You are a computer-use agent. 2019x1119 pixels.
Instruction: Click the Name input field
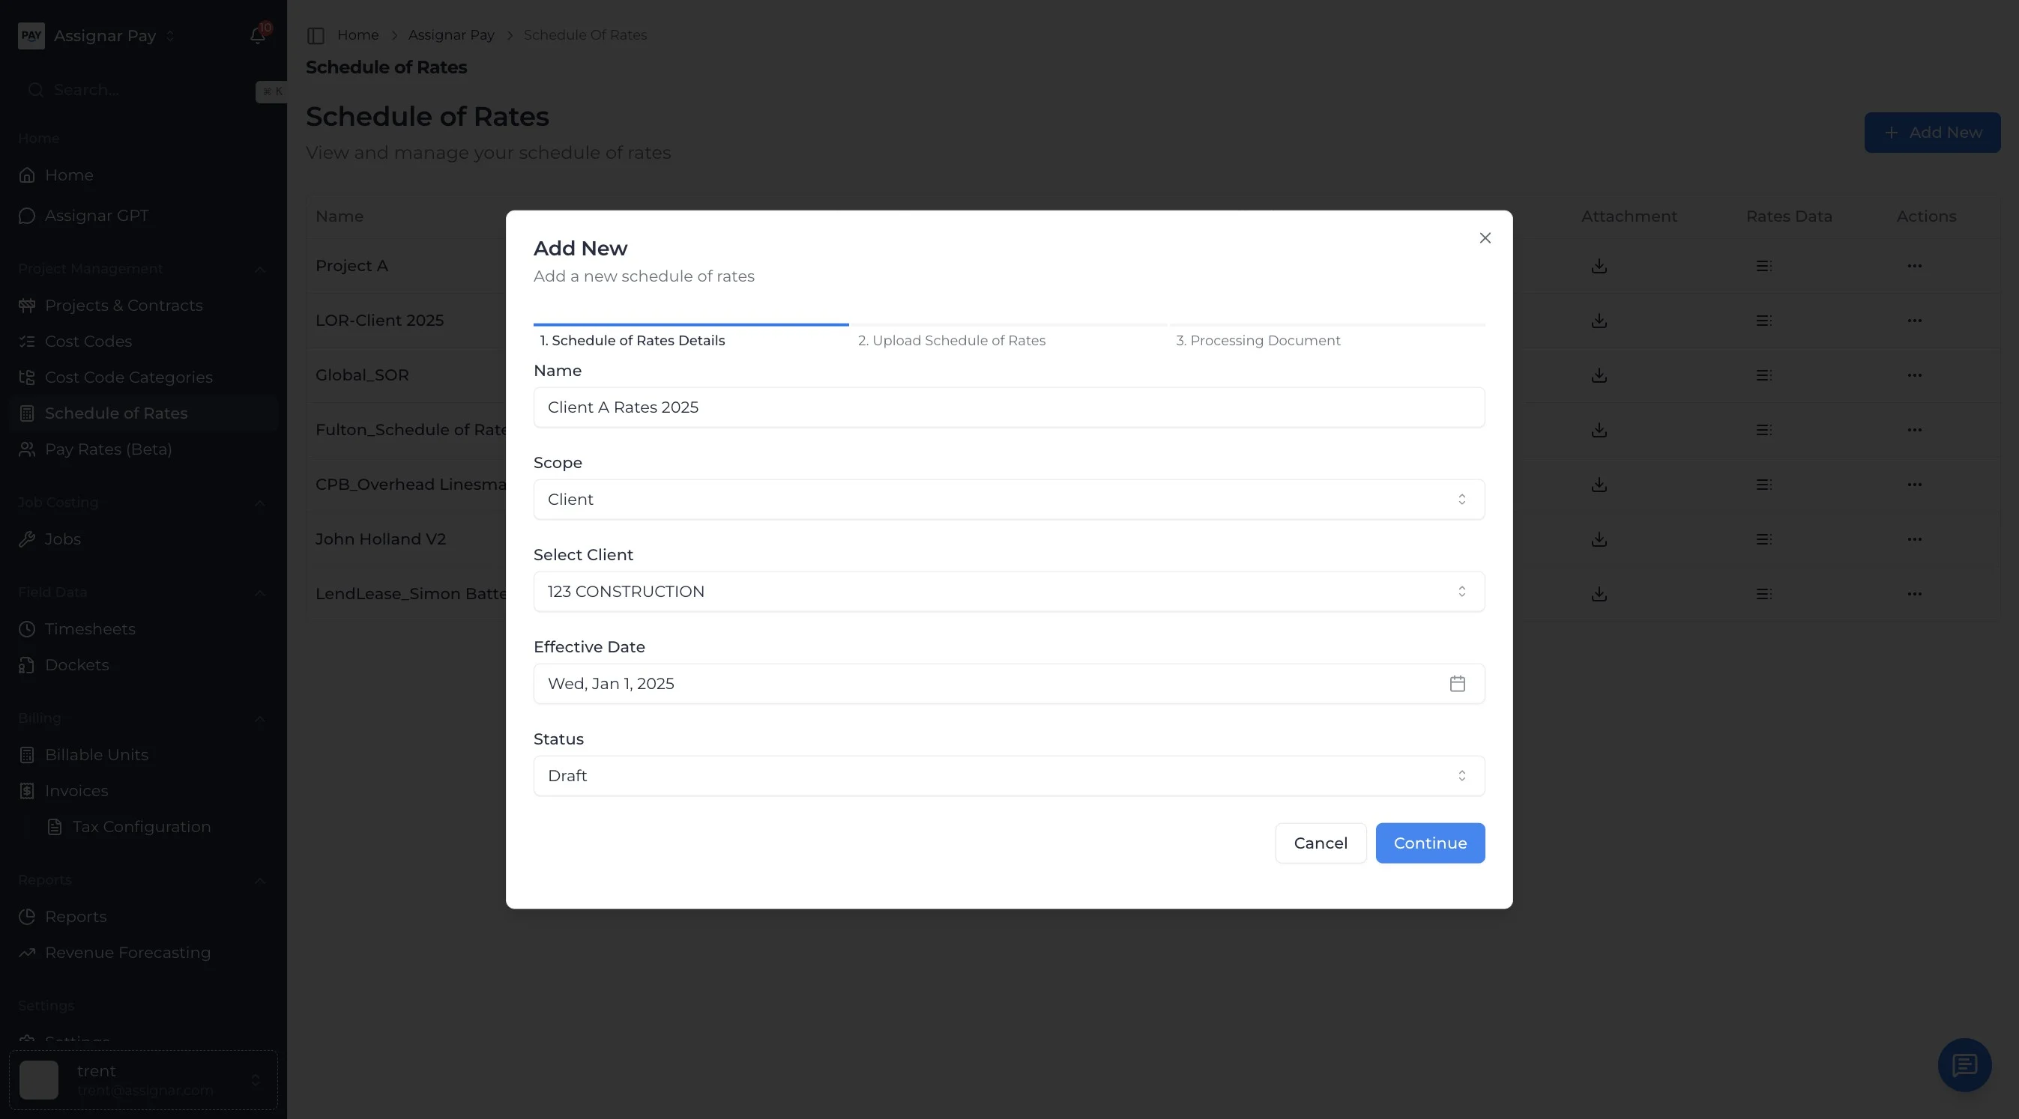(x=1009, y=407)
